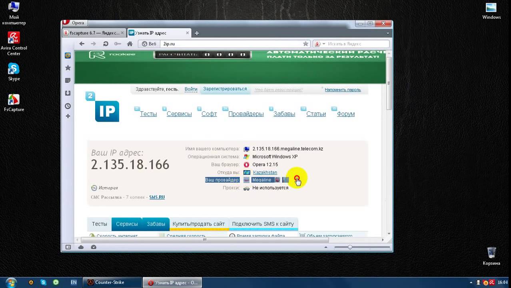The image size is (511, 288).
Task: Open the Статьи navigation link
Action: (x=316, y=114)
